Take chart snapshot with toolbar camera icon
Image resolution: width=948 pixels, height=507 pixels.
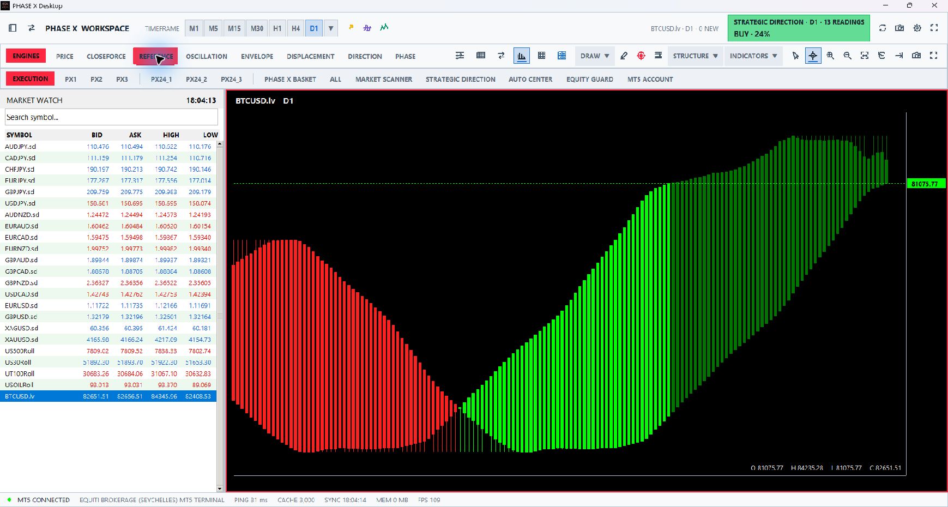point(916,56)
